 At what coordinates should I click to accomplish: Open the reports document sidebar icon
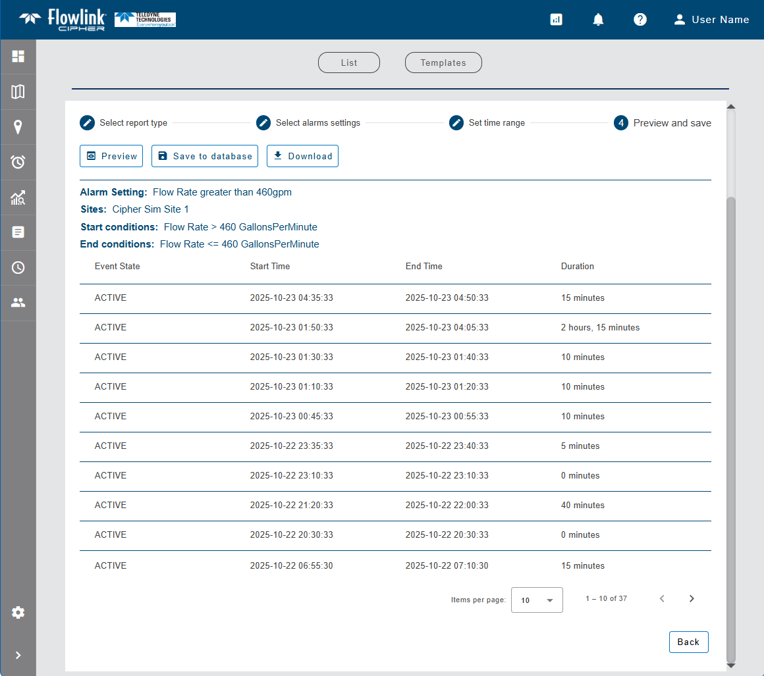tap(18, 232)
